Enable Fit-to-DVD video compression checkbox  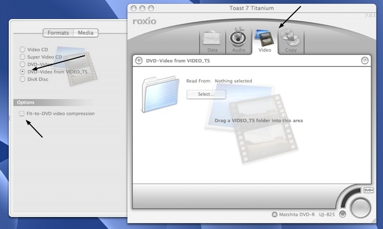click(22, 113)
